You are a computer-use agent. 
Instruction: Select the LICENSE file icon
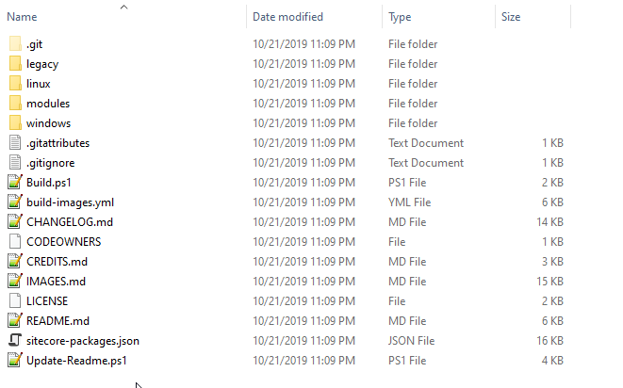click(15, 300)
